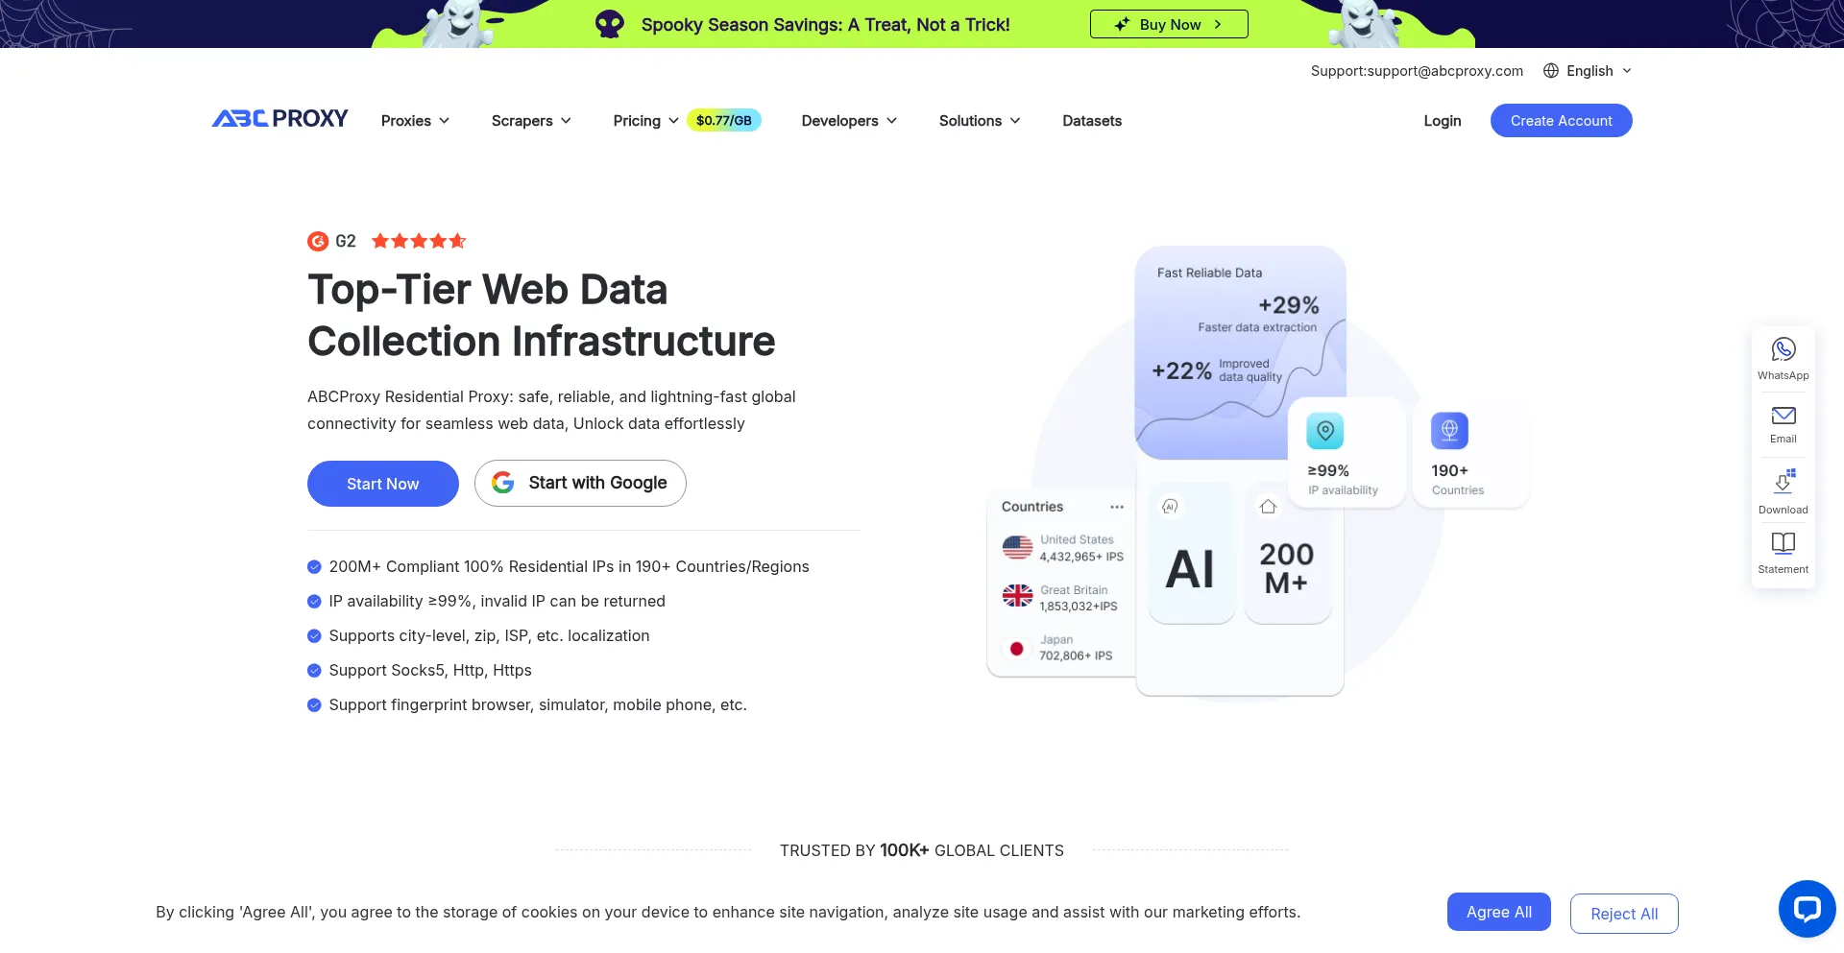1844x953 pixels.
Task: Click Buy Now in promo banner
Action: point(1169,25)
